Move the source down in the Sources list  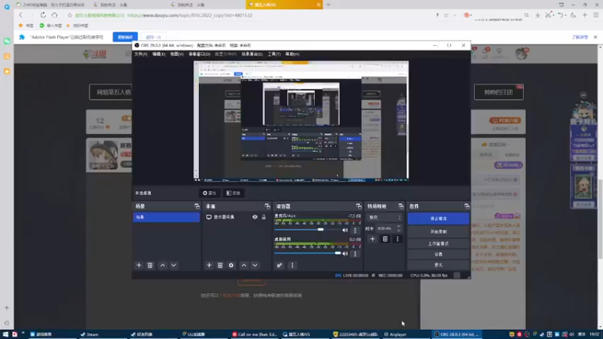pos(255,265)
